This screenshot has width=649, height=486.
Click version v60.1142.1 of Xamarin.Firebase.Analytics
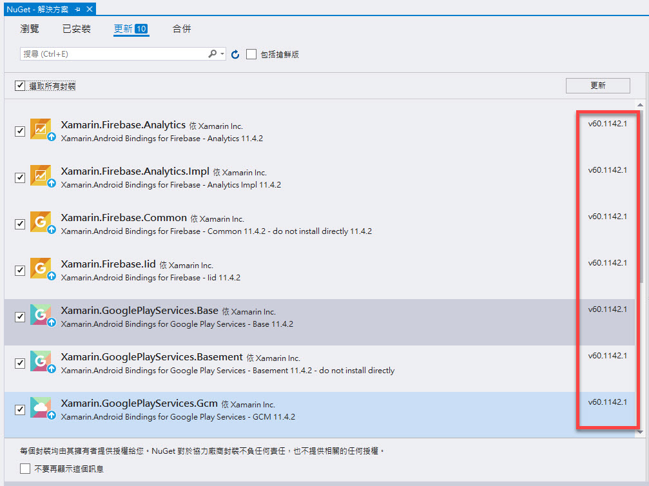[607, 124]
